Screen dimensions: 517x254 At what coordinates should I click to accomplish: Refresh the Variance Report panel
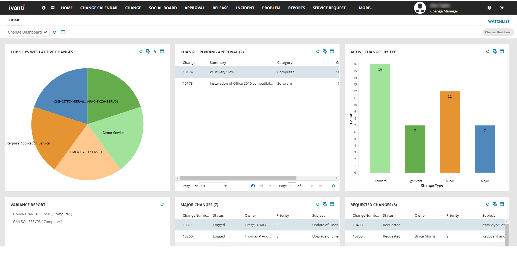click(162, 204)
